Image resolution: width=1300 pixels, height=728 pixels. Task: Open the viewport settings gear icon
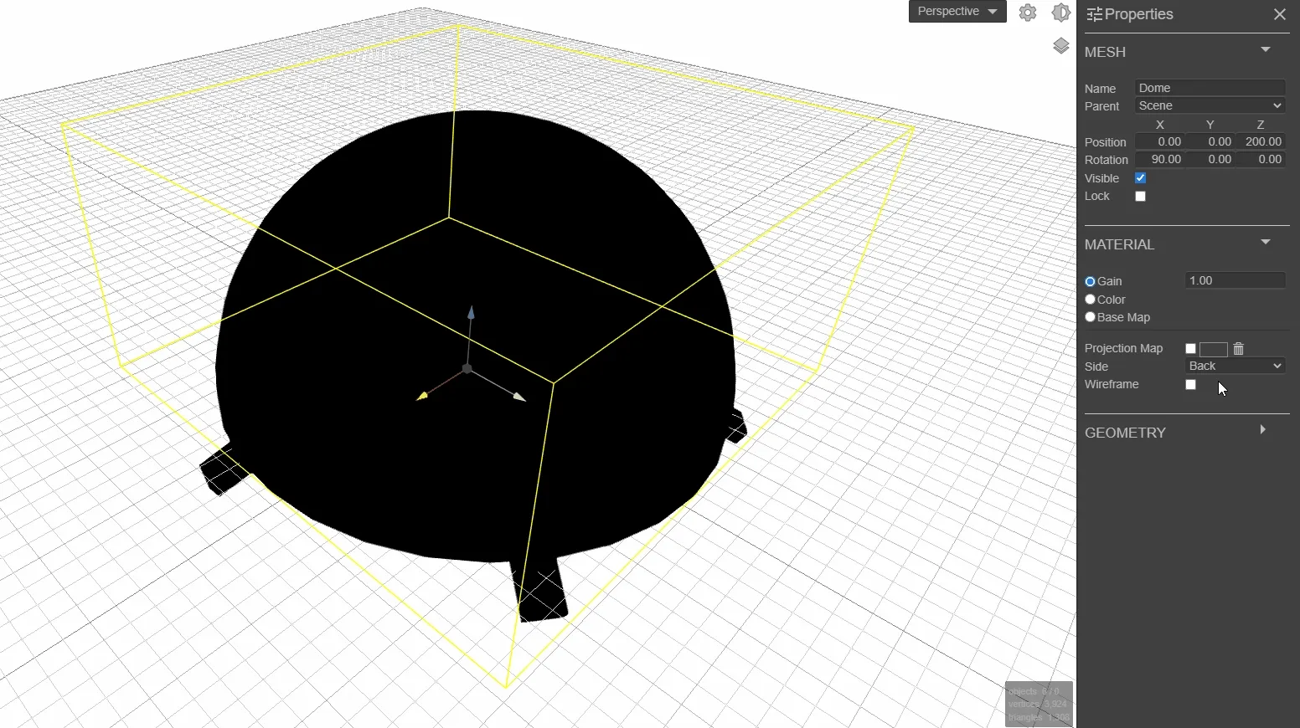pyautogui.click(x=1028, y=13)
